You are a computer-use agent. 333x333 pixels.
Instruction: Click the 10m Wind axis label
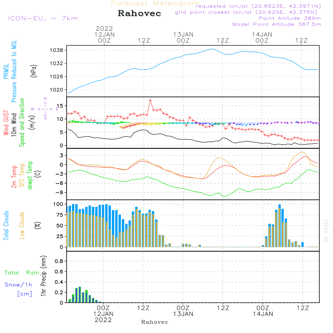14,125
